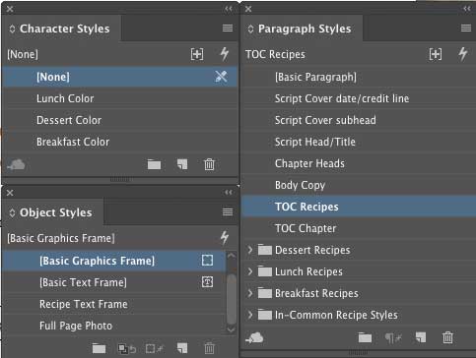476x358 pixels.
Task: Collapse the Object Styles panel with double arrows
Action: pyautogui.click(x=229, y=193)
